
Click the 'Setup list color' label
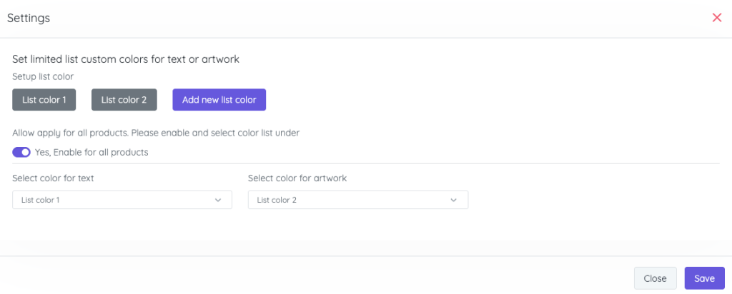tap(43, 76)
